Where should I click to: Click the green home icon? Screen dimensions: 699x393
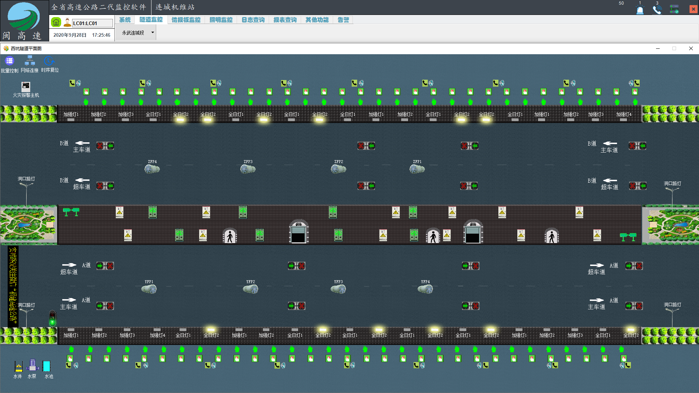(56, 23)
